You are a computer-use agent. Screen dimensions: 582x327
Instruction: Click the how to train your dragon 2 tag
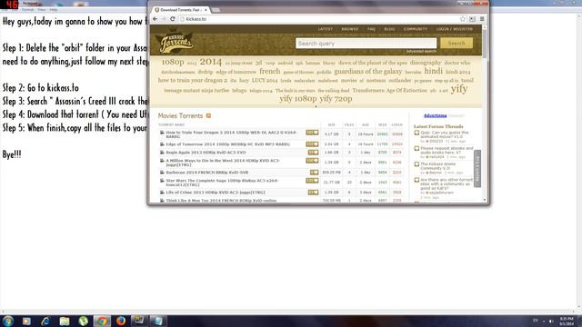tap(192, 80)
